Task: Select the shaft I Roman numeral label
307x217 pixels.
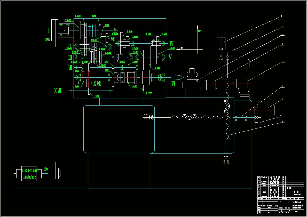Action: tap(49, 30)
